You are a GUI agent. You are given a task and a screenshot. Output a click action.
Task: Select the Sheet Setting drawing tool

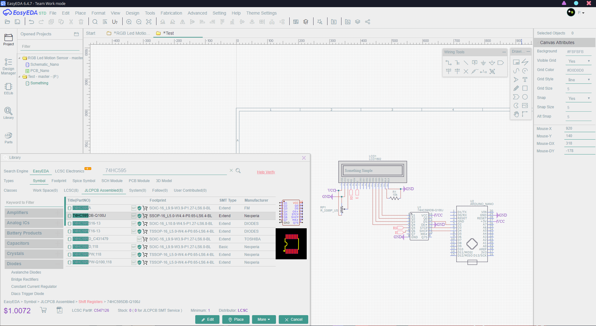[x=516, y=62]
